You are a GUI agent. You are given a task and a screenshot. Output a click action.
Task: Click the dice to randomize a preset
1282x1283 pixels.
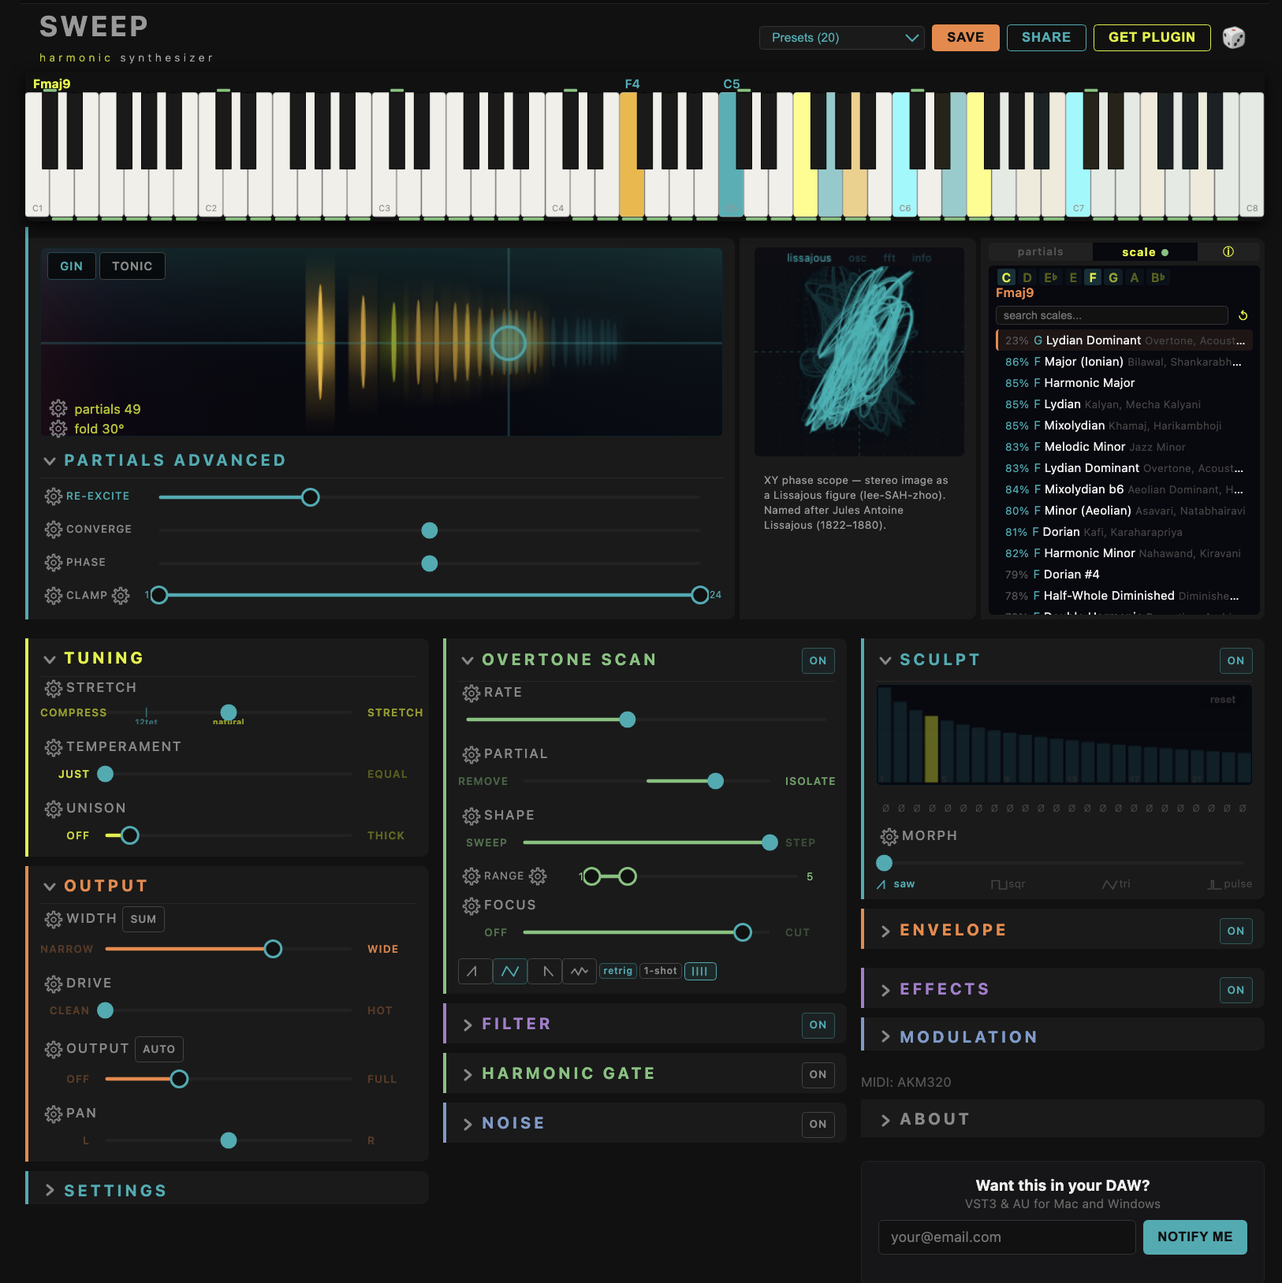click(x=1233, y=37)
